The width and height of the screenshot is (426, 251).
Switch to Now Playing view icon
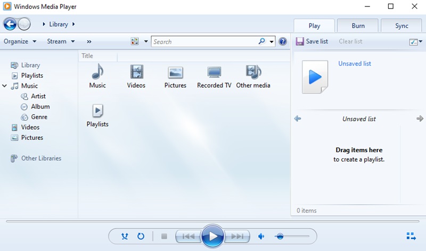411,236
